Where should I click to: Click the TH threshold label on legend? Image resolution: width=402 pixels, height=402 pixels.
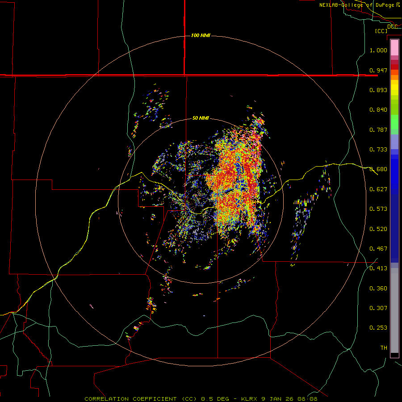[x=384, y=348]
